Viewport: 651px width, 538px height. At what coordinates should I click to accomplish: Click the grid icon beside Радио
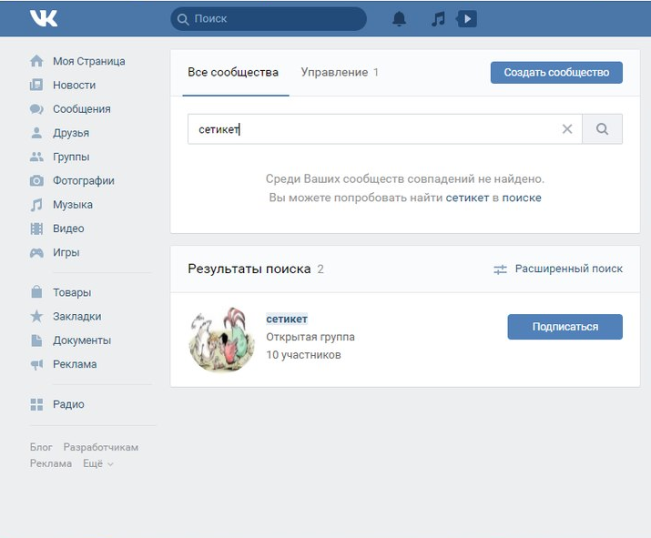click(36, 404)
